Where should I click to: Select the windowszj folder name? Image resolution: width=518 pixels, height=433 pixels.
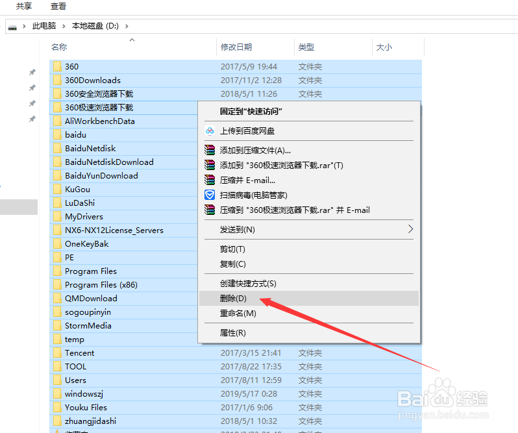pyautogui.click(x=84, y=393)
